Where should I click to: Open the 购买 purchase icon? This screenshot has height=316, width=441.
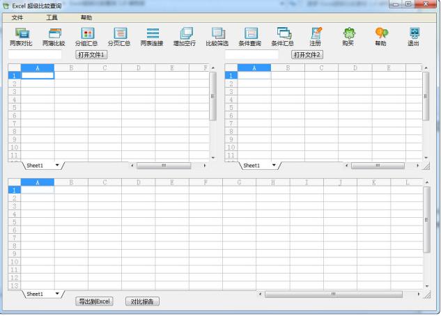click(348, 37)
